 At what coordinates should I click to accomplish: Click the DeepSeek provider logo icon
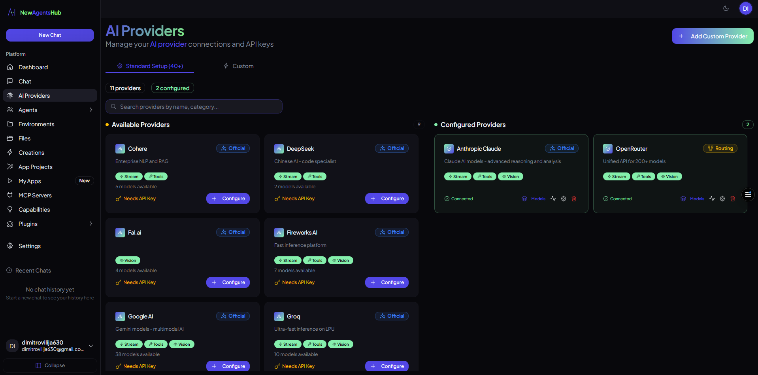click(279, 149)
